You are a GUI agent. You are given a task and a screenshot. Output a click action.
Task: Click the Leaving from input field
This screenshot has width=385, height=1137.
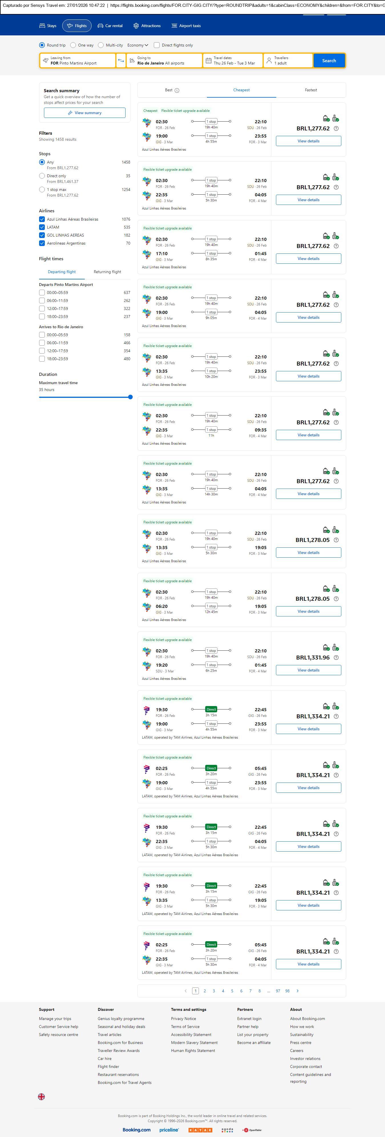78,61
